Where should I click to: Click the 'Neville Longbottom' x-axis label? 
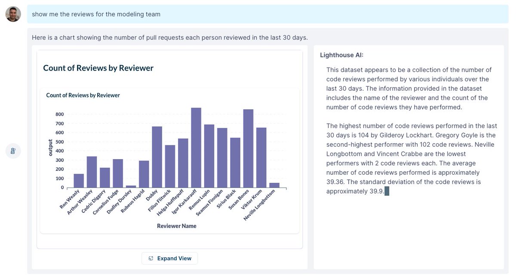[x=259, y=205]
